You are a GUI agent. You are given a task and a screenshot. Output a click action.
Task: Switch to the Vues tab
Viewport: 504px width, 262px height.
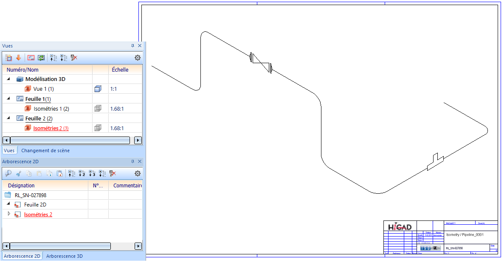(9, 151)
